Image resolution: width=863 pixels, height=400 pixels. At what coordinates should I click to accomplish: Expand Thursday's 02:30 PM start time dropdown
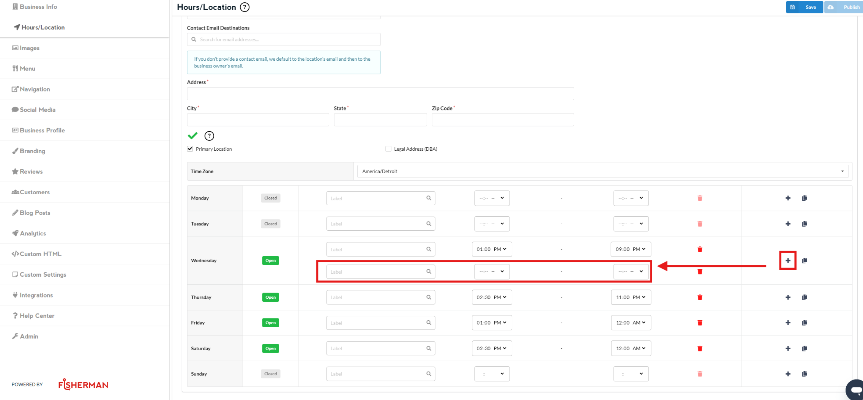(491, 297)
